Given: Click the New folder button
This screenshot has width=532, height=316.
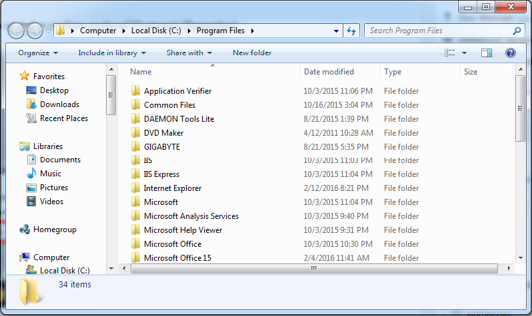Looking at the screenshot, I should tap(252, 53).
